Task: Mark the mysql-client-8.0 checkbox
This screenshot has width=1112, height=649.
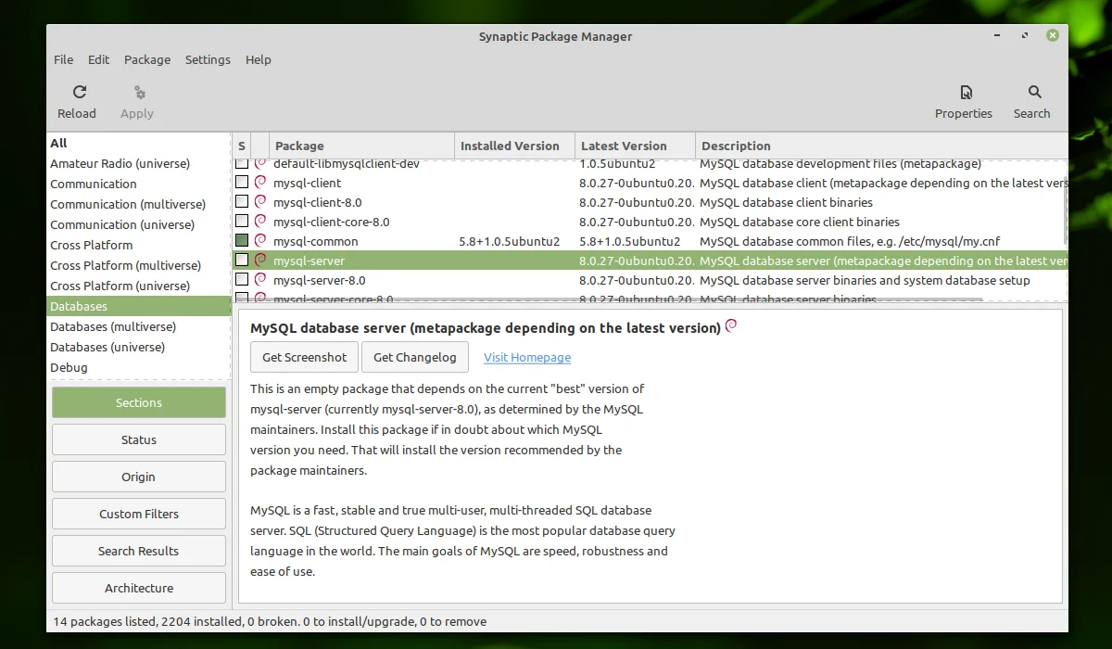Action: click(x=242, y=202)
